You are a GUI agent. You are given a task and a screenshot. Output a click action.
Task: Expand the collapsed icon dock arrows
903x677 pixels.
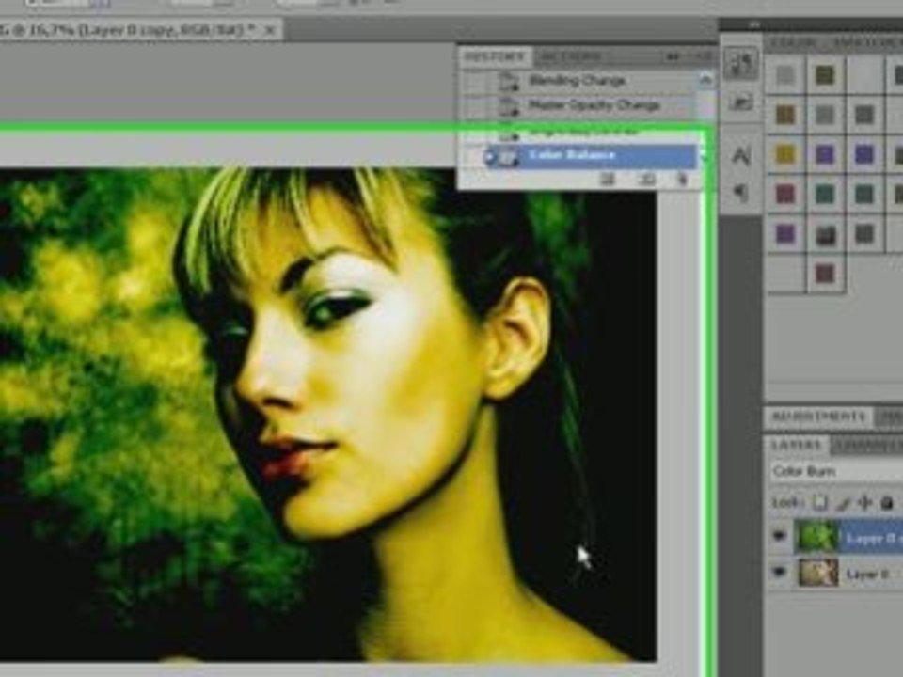click(753, 24)
